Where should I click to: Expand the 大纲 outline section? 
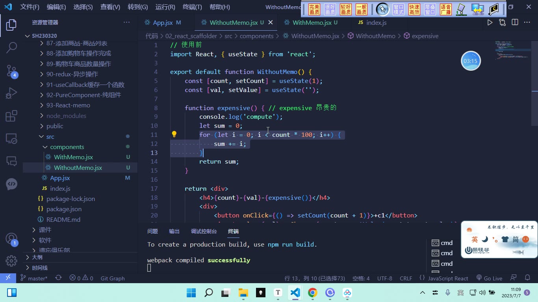(37, 257)
